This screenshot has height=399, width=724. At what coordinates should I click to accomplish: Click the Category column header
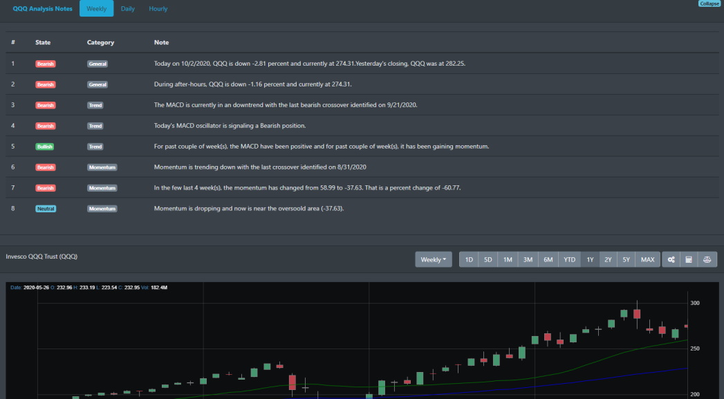tap(101, 42)
